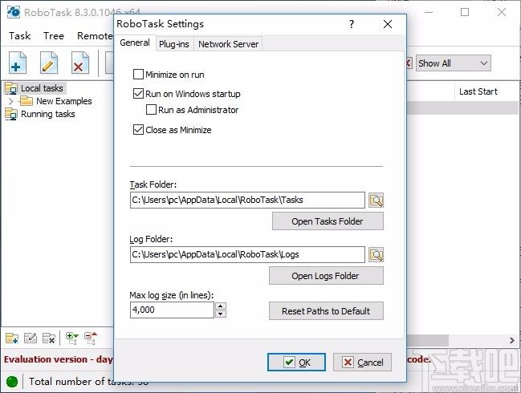
Task: Select the General tab
Action: 135,43
